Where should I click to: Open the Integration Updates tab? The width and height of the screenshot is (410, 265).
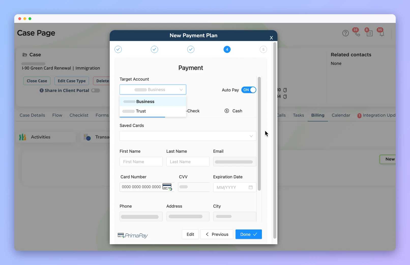[x=376, y=115]
